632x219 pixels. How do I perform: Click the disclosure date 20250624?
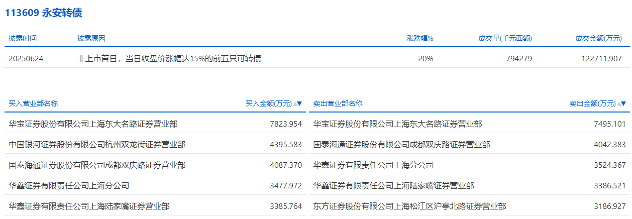[26, 59]
